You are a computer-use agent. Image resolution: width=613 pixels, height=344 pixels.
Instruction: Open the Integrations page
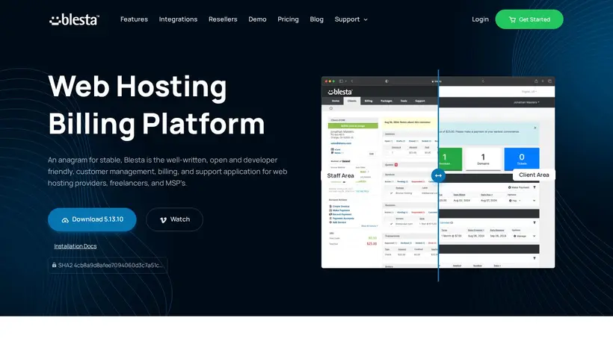pos(178,19)
